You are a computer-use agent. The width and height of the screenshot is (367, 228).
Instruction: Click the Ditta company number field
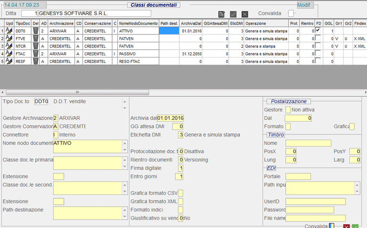[x=29, y=13]
